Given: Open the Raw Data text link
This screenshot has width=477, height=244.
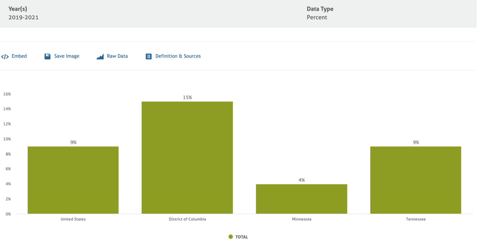Looking at the screenshot, I should point(117,56).
